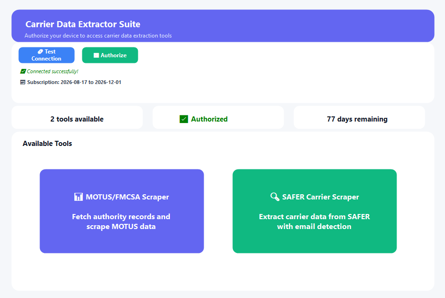Click the 'Available Tools' heading
The height and width of the screenshot is (298, 445).
tap(48, 144)
